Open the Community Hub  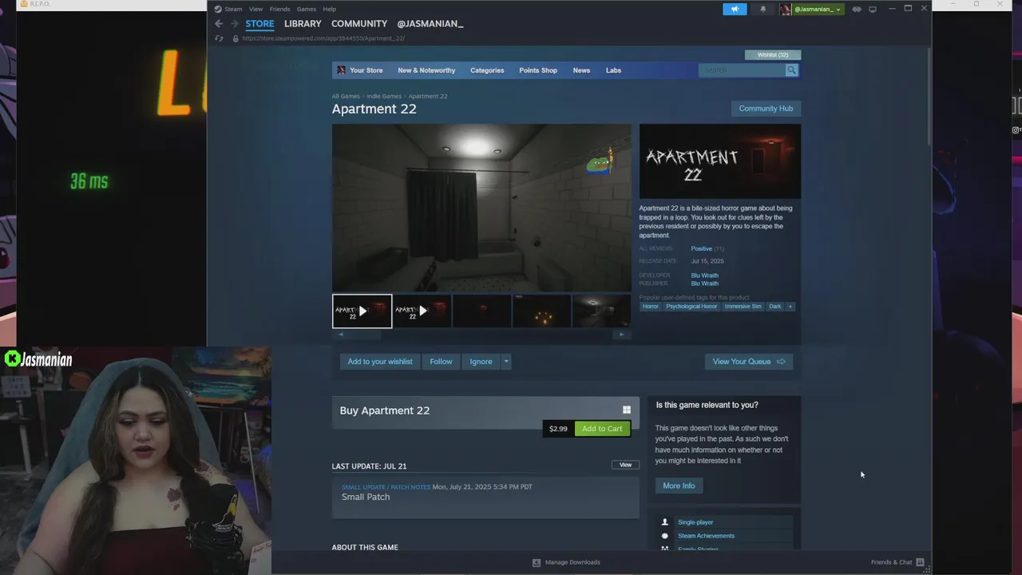pyautogui.click(x=766, y=109)
